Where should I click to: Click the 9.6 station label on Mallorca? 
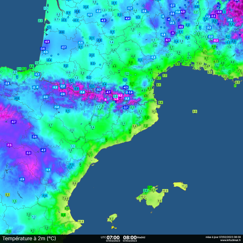click(x=160, y=201)
